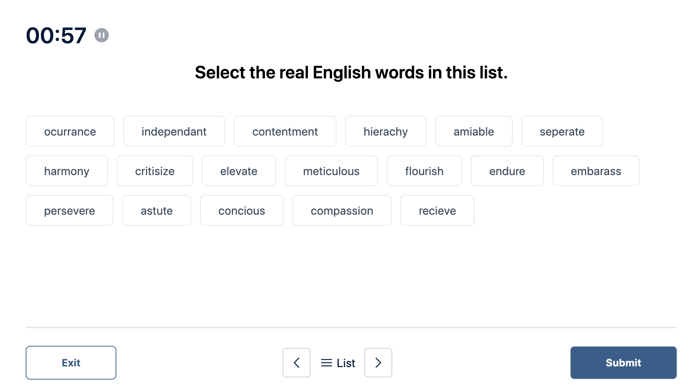Viewport: 695px width, 392px height.
Task: Select the word 'astute'
Action: pyautogui.click(x=157, y=210)
